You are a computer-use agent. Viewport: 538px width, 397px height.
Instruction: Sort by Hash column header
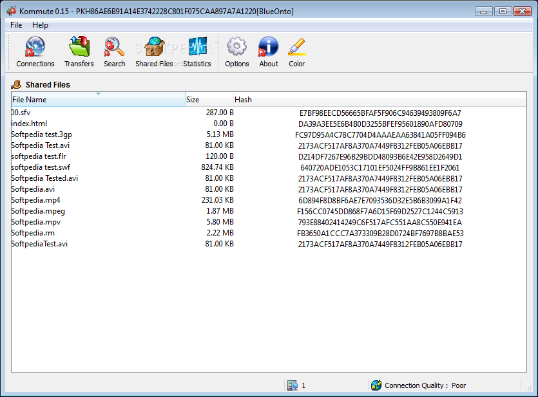[380, 99]
